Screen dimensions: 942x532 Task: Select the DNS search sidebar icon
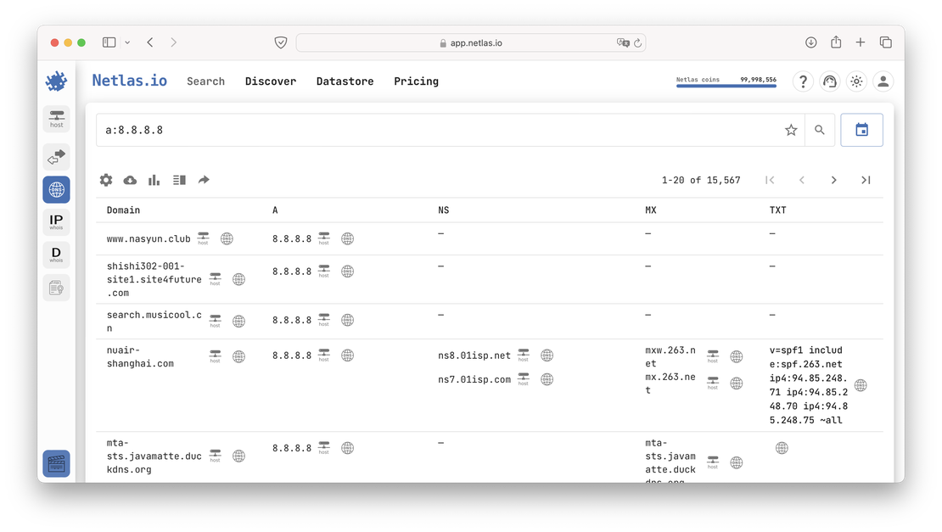point(56,189)
